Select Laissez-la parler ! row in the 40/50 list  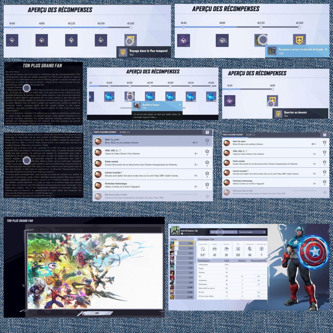(x=275, y=173)
